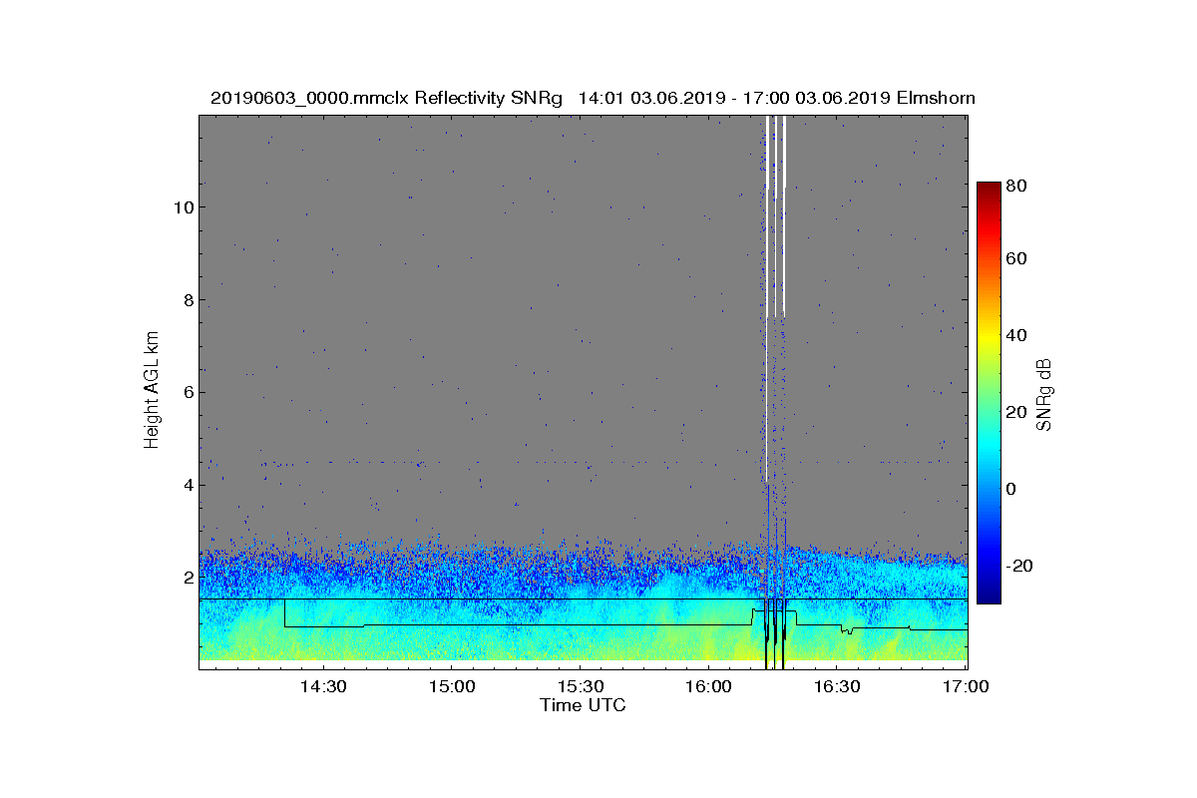Click the 15:00 time tick label

tap(450, 686)
